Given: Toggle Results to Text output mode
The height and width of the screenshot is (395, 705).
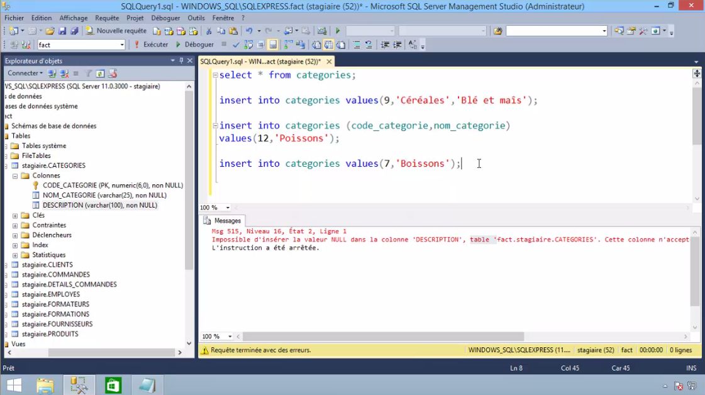Looking at the screenshot, I should click(x=316, y=45).
